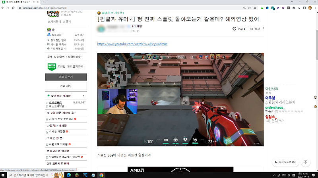Go back to the previous page
Viewport: 318px width, 178px height.
coord(3,8)
